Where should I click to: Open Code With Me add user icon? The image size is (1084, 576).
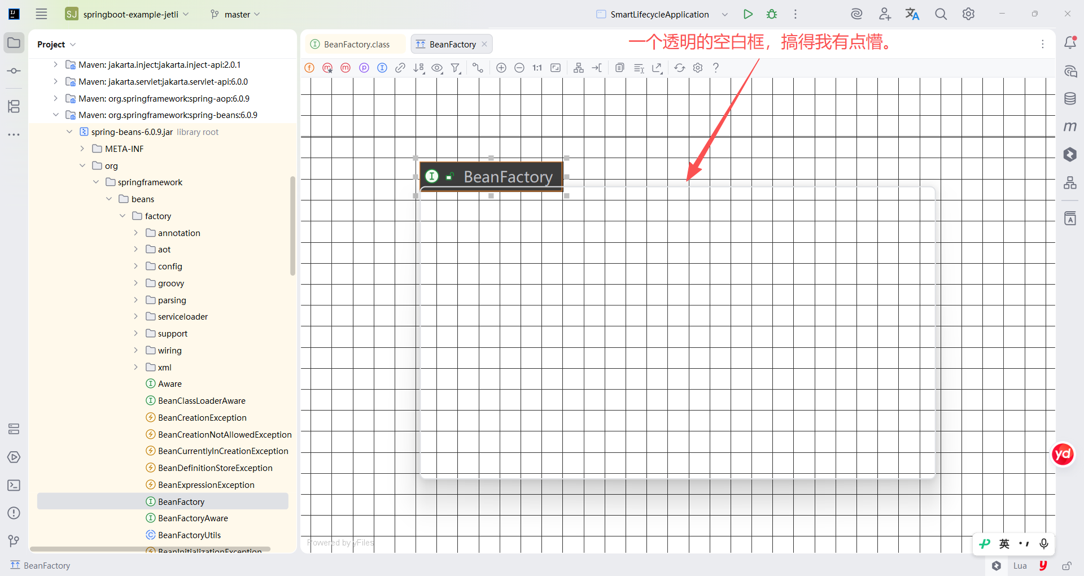tap(885, 14)
